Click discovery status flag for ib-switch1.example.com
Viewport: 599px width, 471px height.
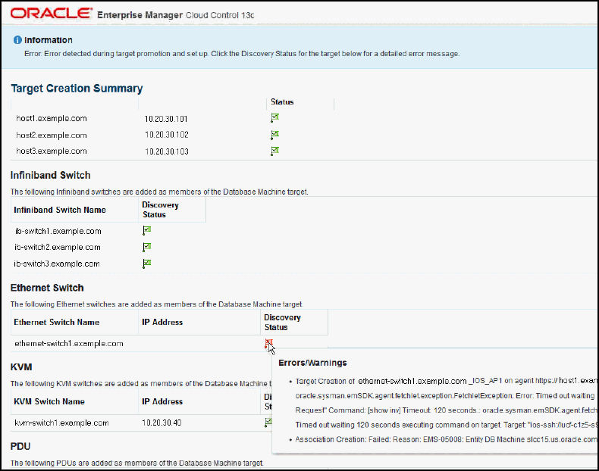pos(146,230)
